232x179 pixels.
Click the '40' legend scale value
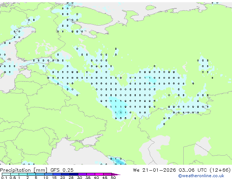(96, 178)
